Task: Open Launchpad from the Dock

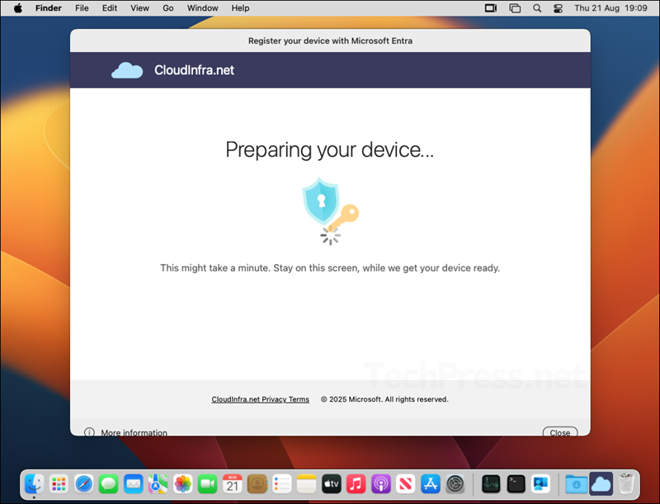Action: click(x=59, y=484)
